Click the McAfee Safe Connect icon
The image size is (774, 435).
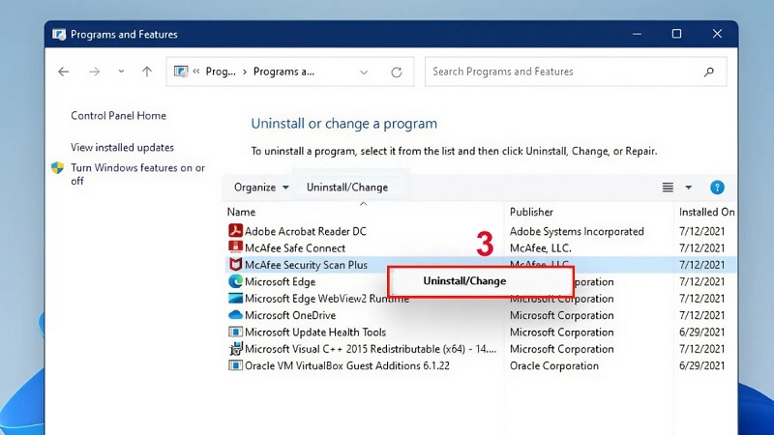(235, 247)
